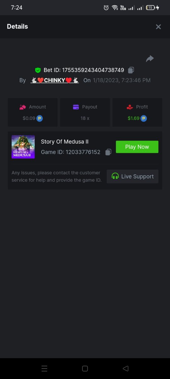The height and width of the screenshot is (379, 170).
Task: Tap the Android back triangle
Action: point(126,368)
